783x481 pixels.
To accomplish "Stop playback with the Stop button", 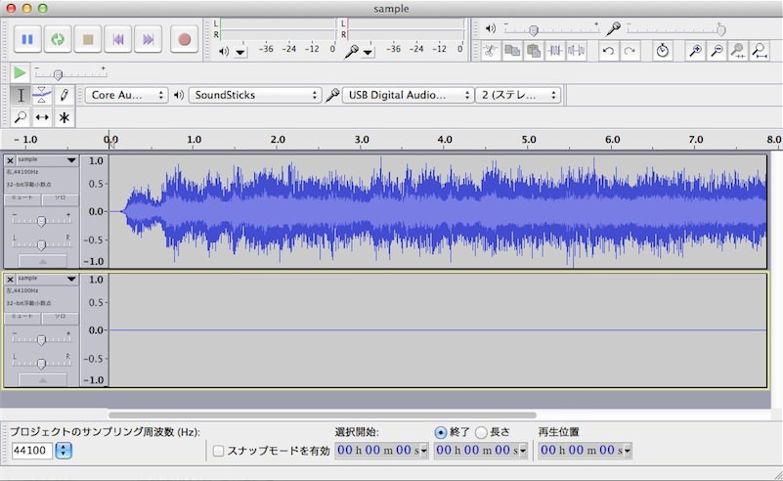I will coord(88,39).
